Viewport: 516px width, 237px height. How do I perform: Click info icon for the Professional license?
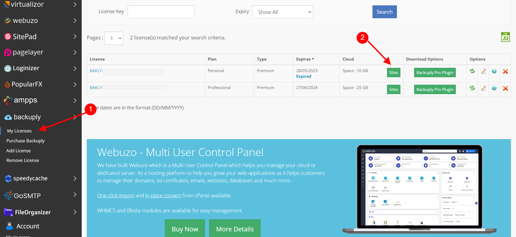[x=494, y=88]
